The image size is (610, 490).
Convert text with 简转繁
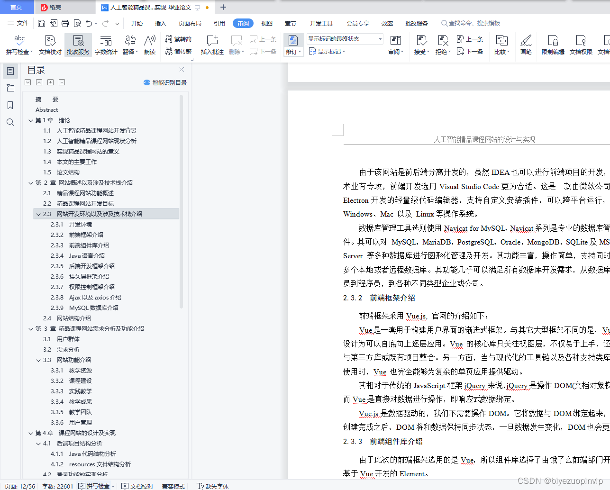178,51
